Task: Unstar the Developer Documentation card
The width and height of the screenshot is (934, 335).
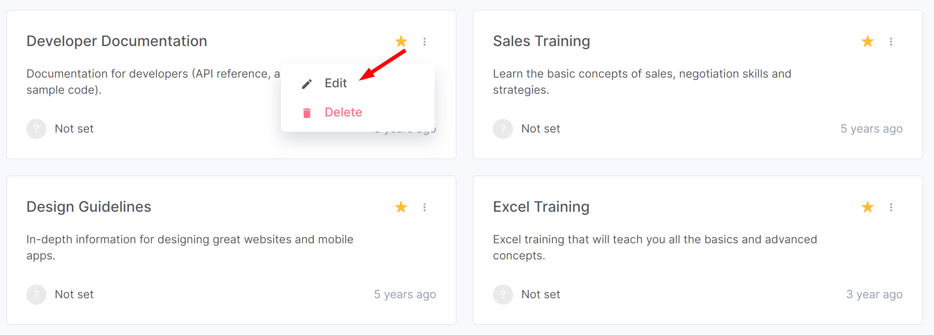Action: coord(401,41)
